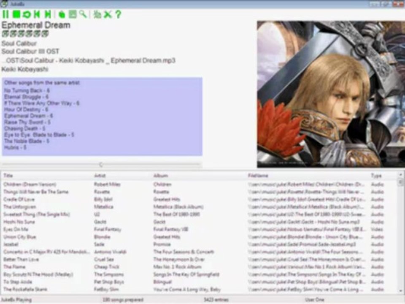Select 'Eye to Eye: Blade to Blade - 5'
Screen dimensions: 405x304
point(39,135)
